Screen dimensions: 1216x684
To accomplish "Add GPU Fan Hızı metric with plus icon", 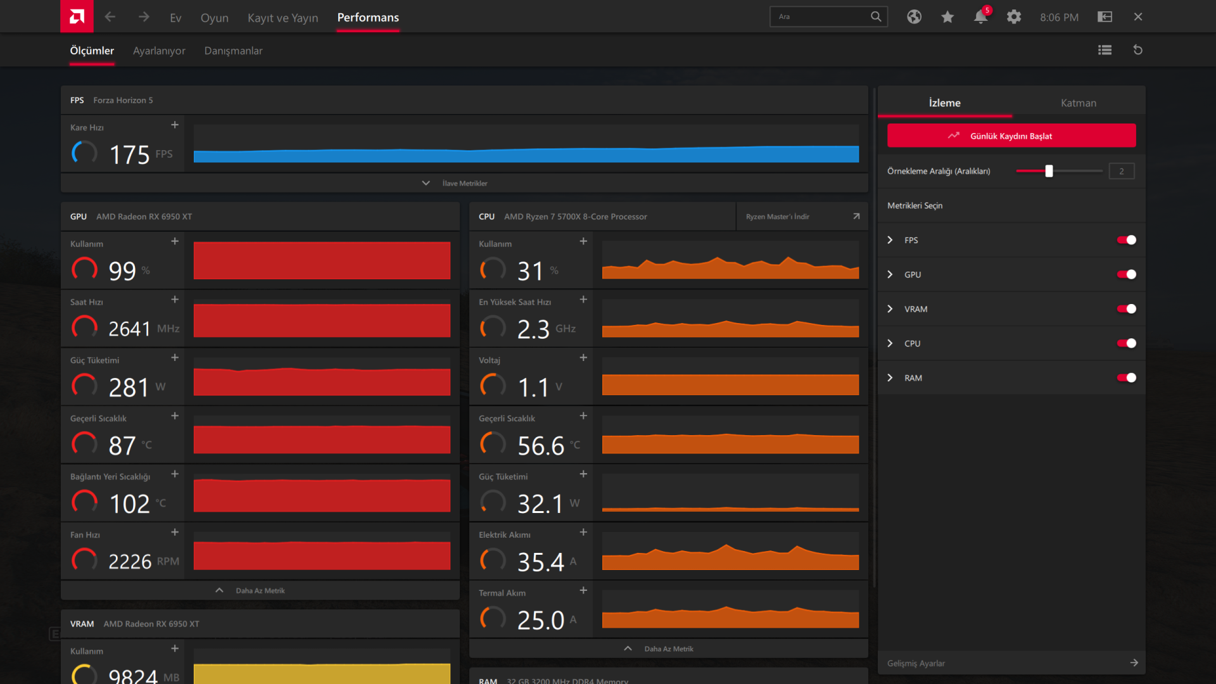I will (x=175, y=532).
